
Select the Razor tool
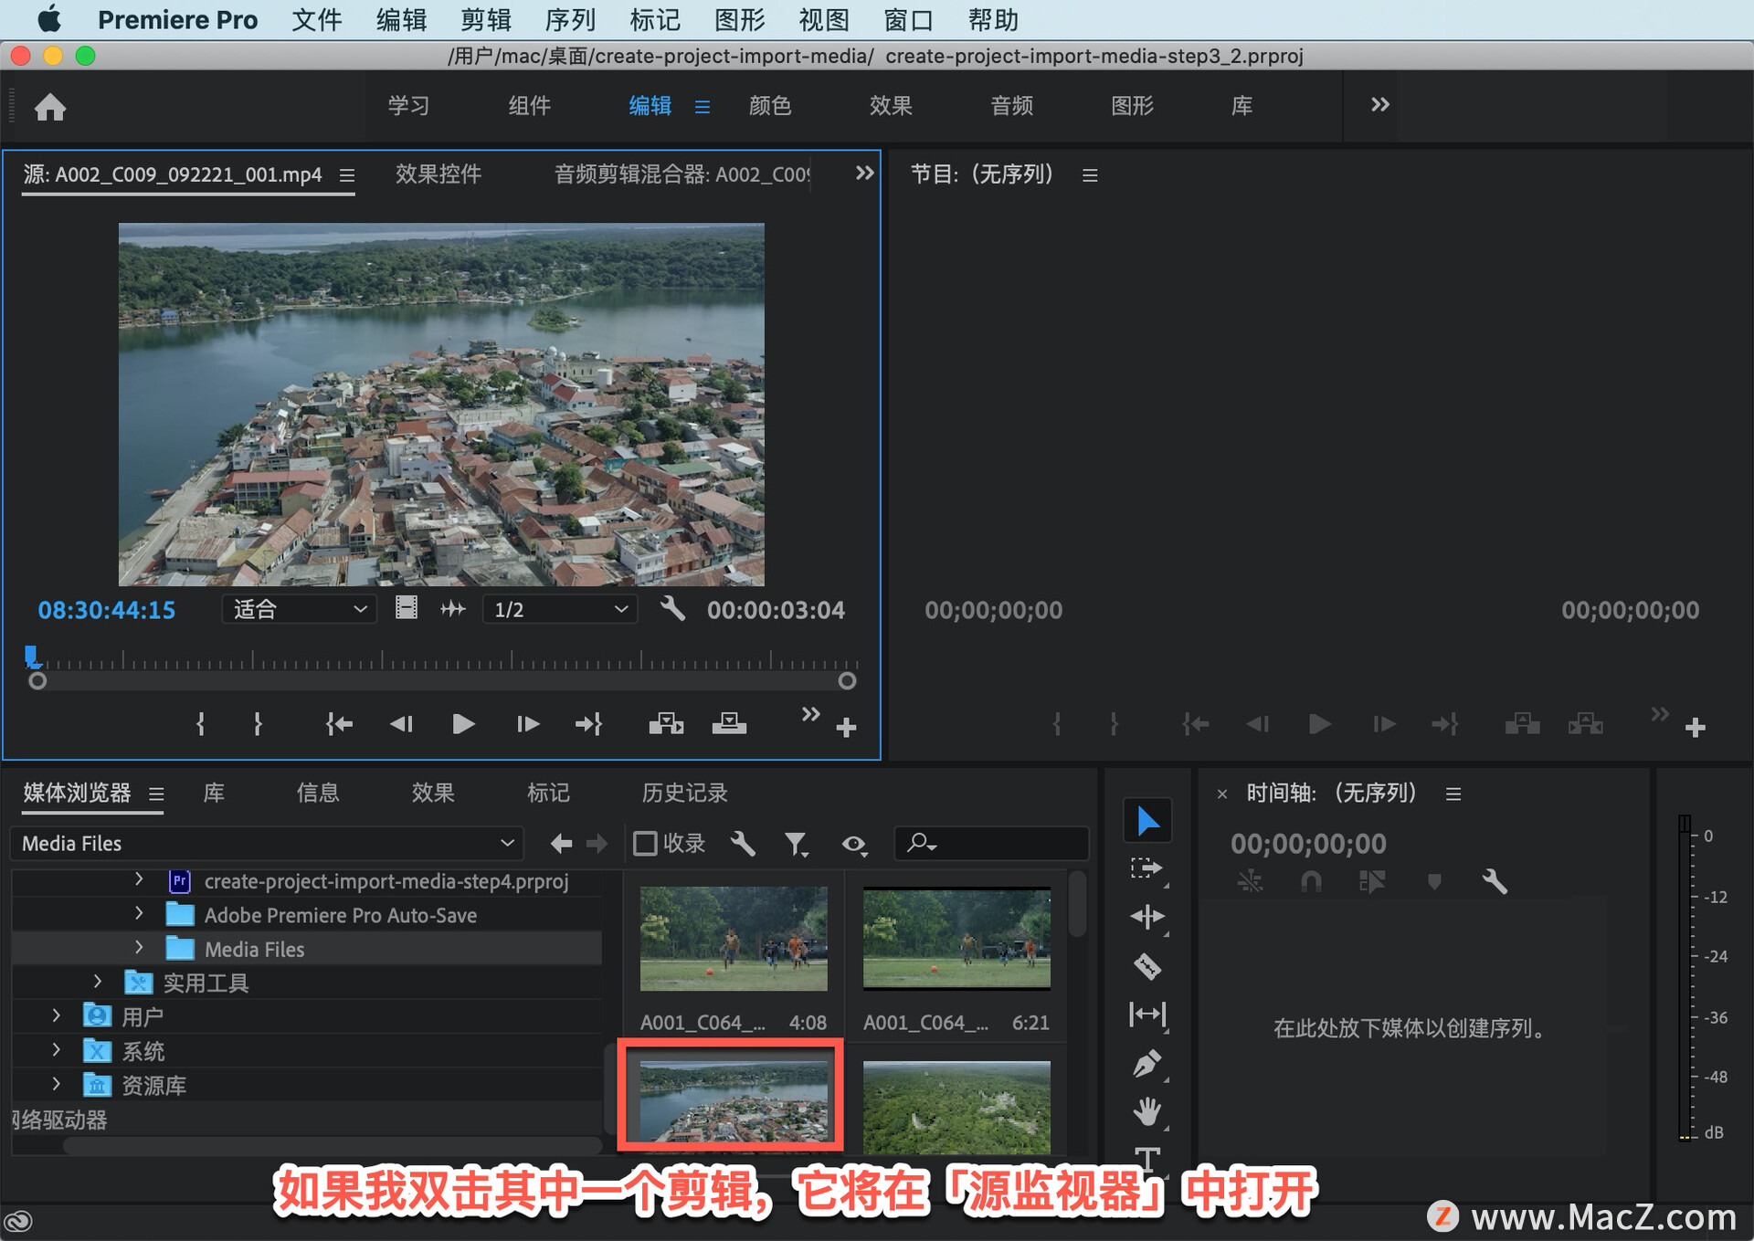point(1147,966)
